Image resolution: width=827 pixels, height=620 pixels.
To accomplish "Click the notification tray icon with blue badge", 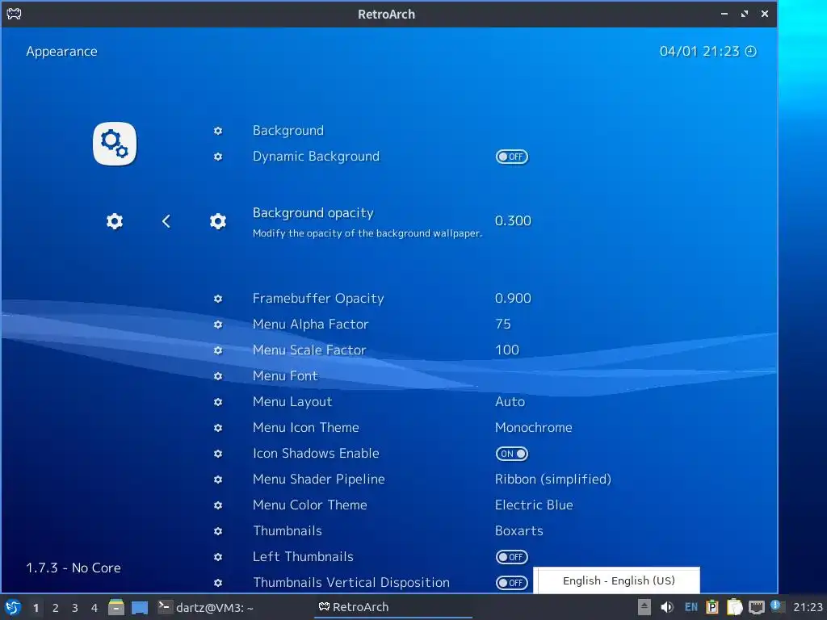I will tap(778, 606).
